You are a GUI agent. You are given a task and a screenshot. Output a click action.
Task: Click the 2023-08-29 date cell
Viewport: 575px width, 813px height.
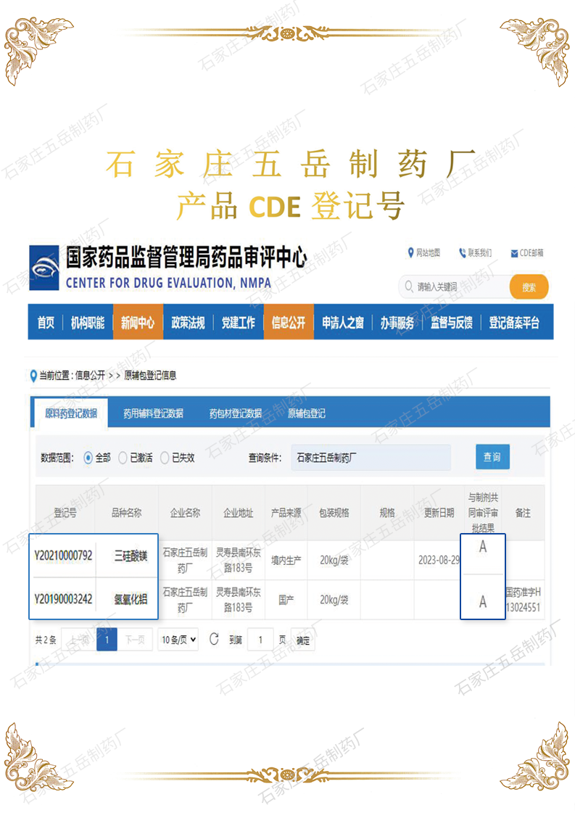point(439,561)
